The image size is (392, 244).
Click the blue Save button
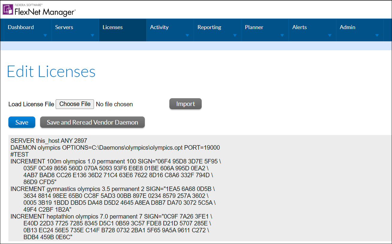[x=22, y=122]
